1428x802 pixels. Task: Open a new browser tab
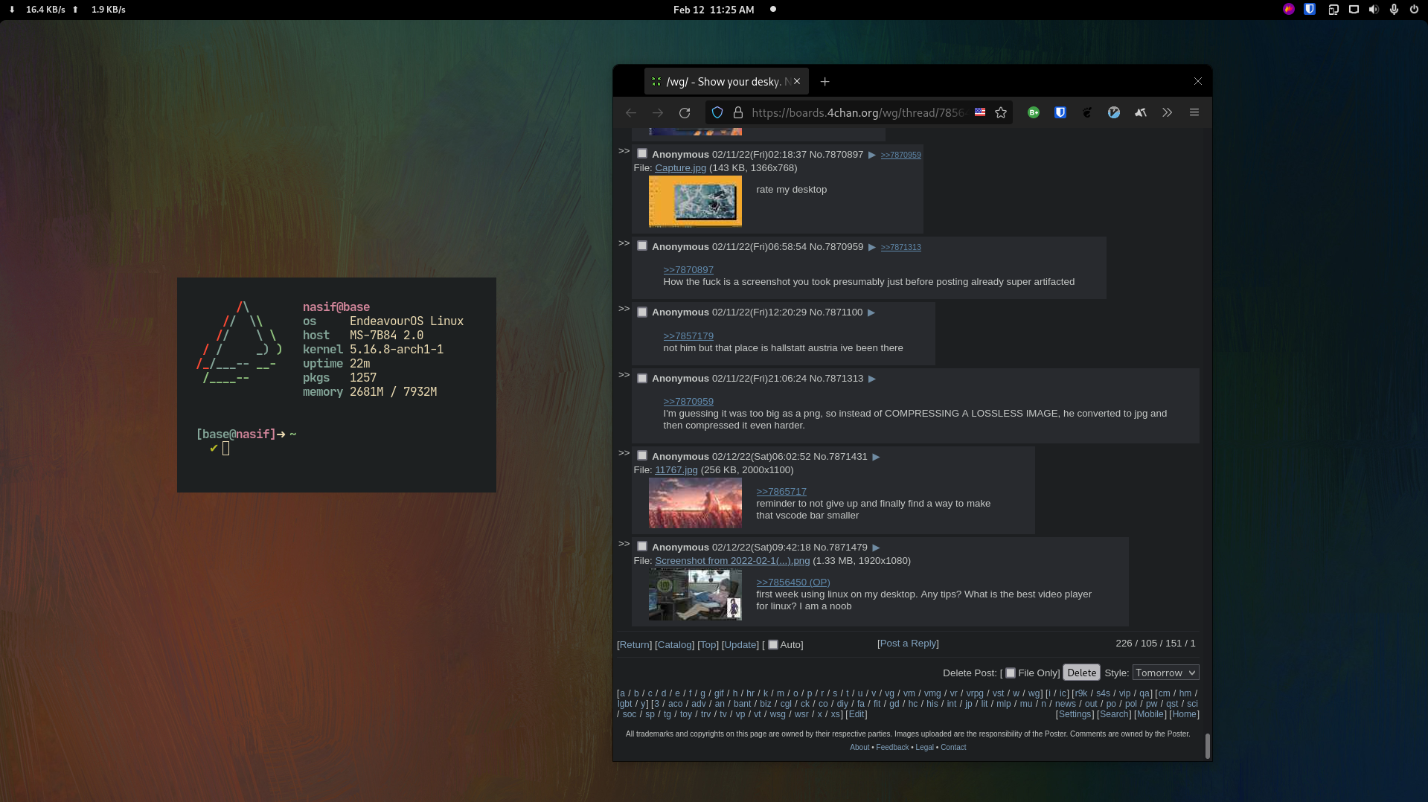825,82
